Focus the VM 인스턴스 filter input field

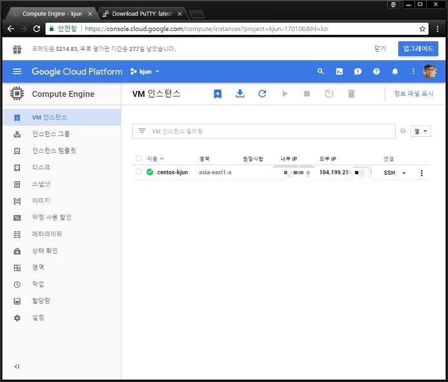click(264, 132)
